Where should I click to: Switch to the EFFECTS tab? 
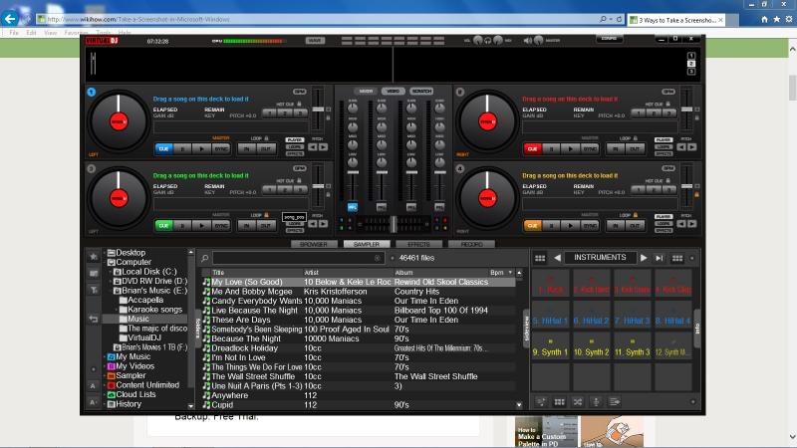pos(418,244)
